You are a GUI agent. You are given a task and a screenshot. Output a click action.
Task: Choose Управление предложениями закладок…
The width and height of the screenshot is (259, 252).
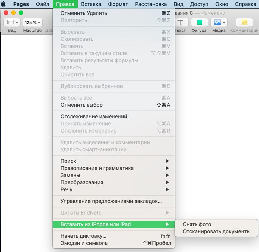[x=114, y=201]
